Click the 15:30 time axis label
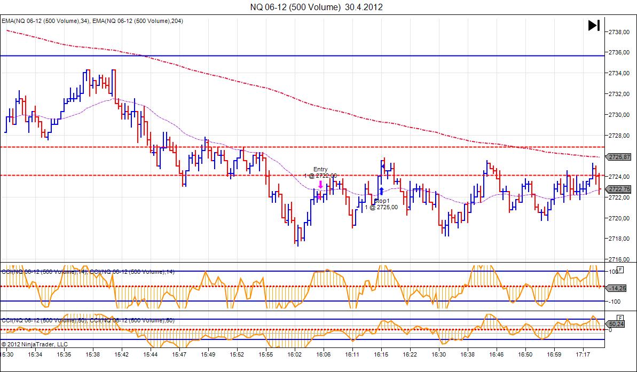Image resolution: width=637 pixels, height=372 pixels. (x=7, y=354)
